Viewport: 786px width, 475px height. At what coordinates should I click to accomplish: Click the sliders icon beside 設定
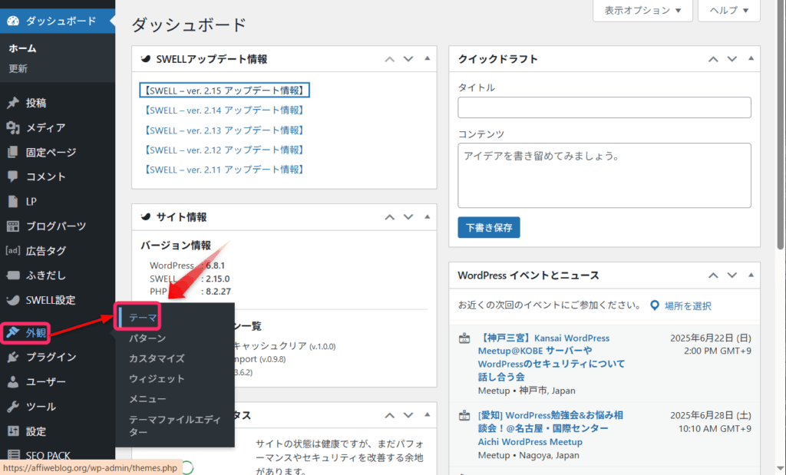tap(13, 431)
